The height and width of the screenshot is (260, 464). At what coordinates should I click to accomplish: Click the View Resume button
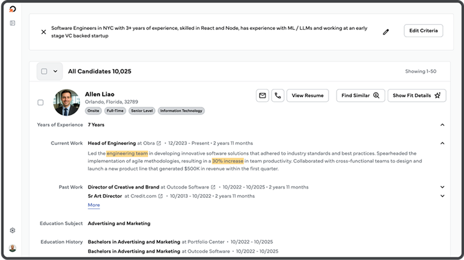307,95
